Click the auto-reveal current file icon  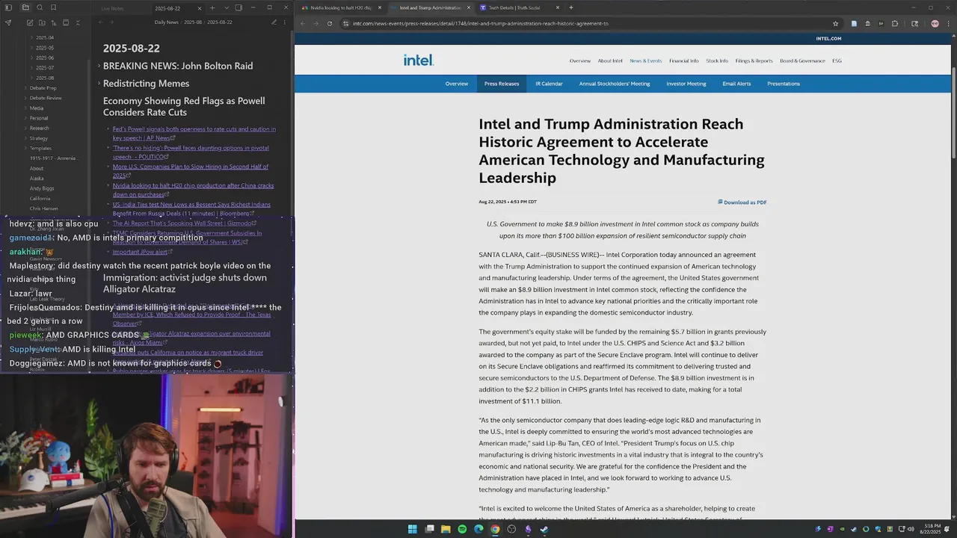[x=67, y=22]
